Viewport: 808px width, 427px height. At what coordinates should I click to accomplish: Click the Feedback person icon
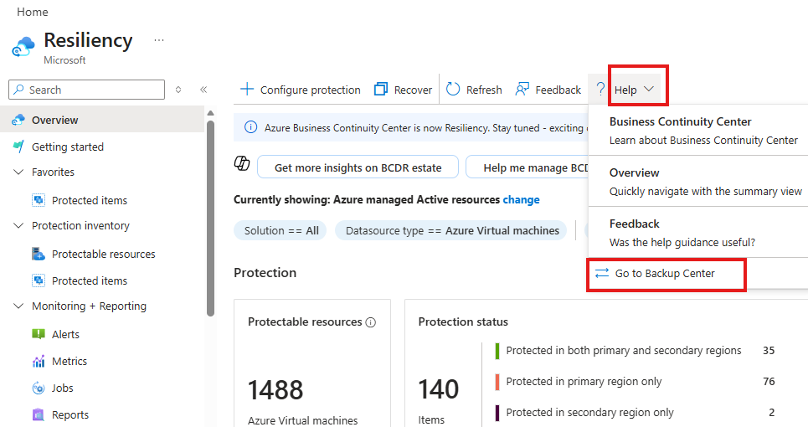(522, 90)
